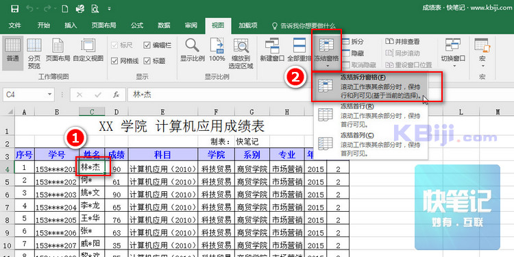Viewport: 514px width, 257px height.
Task: Expand the Name Box dropdown arrow
Action: (x=49, y=95)
